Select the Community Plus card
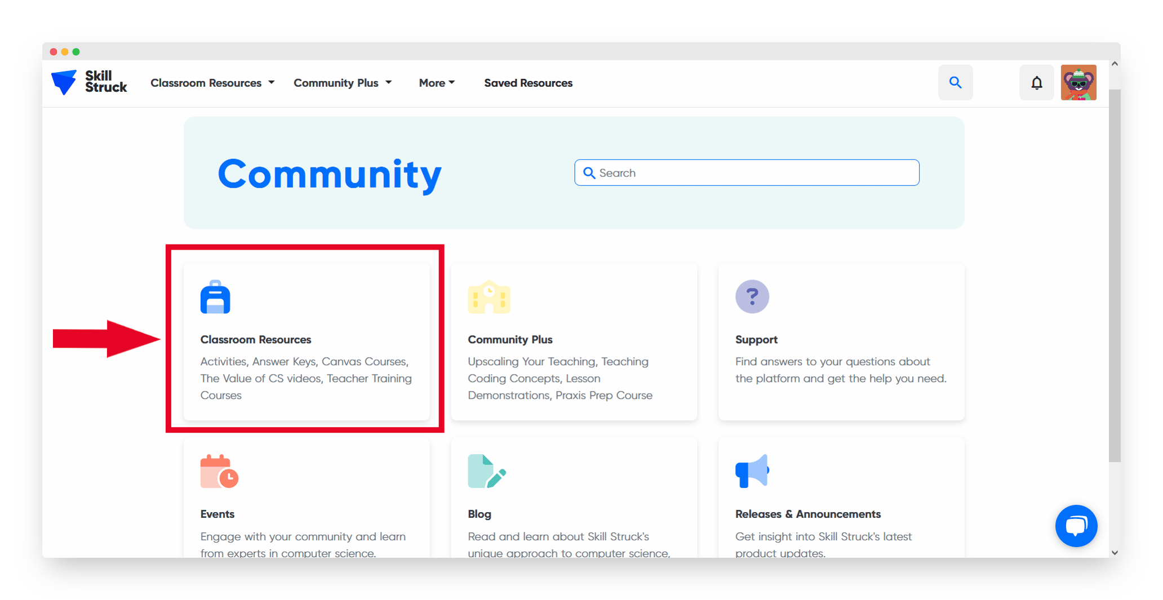1163x600 pixels. 574,341
